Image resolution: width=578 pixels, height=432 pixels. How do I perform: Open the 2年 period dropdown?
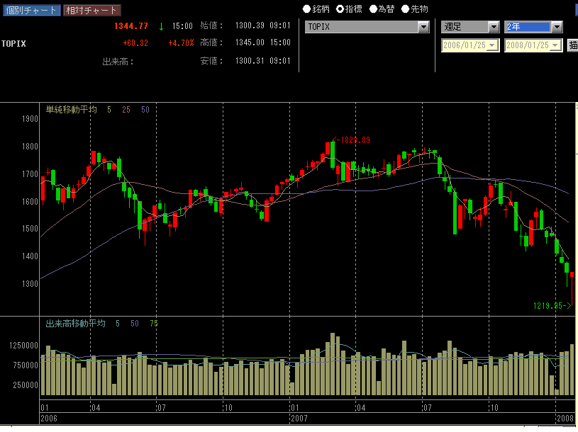[x=557, y=27]
